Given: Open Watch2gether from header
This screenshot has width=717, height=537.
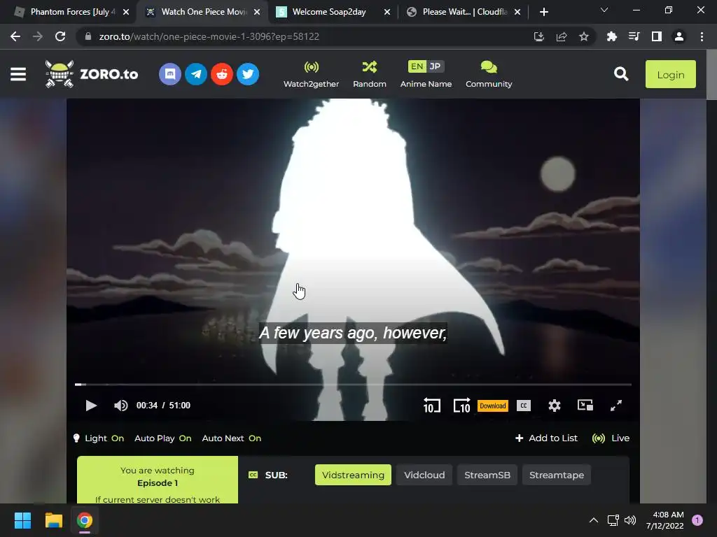Looking at the screenshot, I should click(312, 74).
